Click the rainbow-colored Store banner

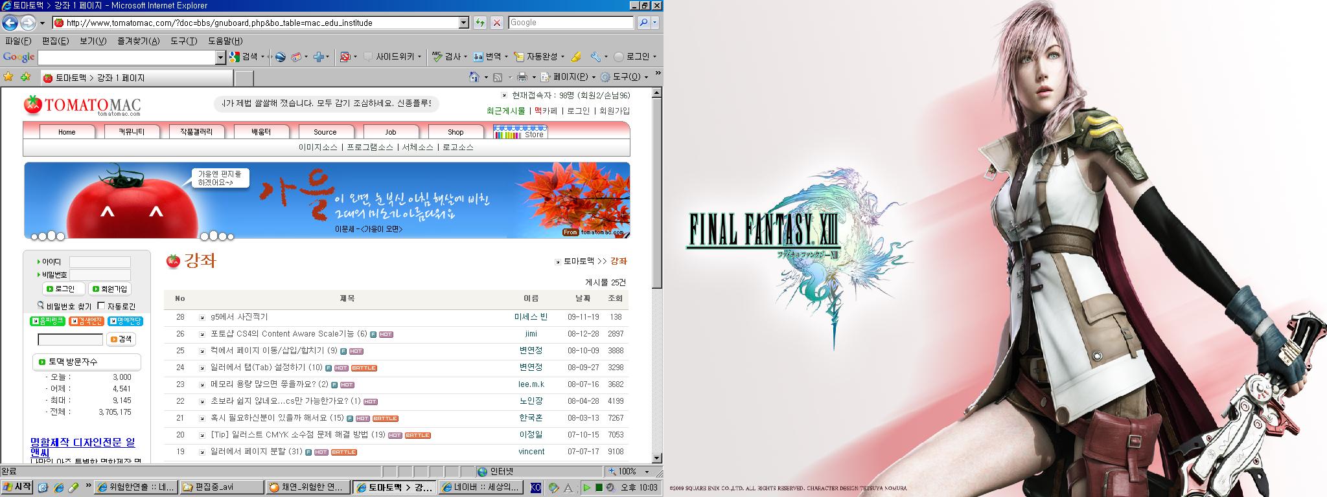click(x=520, y=131)
